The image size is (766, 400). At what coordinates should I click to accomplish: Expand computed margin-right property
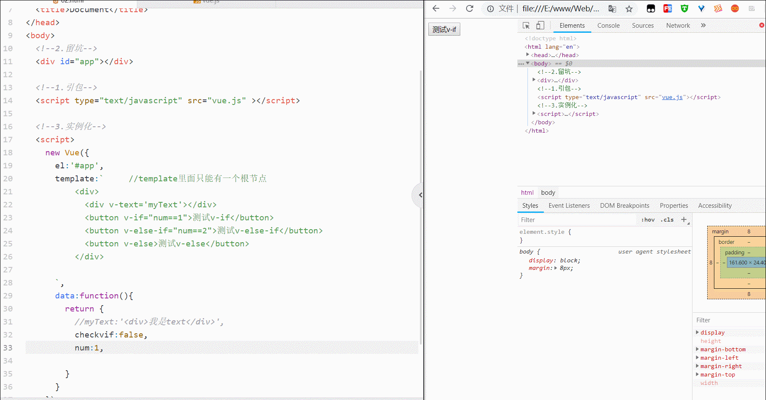pos(698,366)
